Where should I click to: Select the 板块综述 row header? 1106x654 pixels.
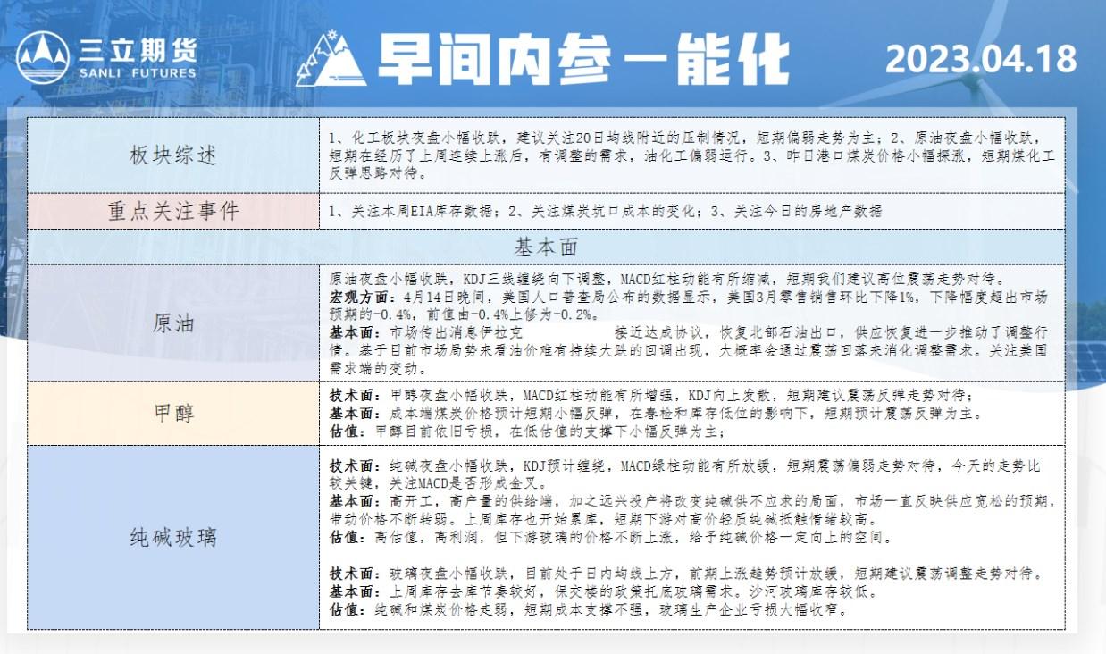(x=173, y=155)
